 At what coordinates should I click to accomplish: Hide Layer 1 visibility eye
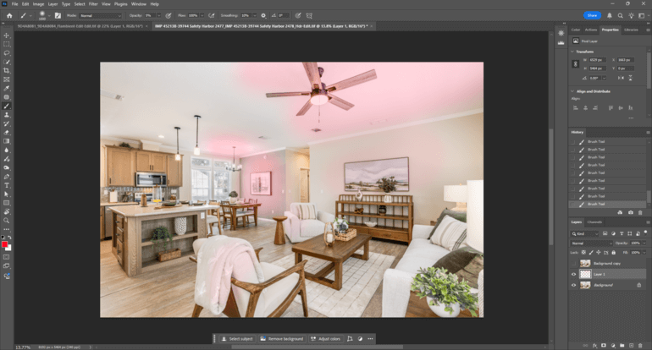(x=574, y=274)
